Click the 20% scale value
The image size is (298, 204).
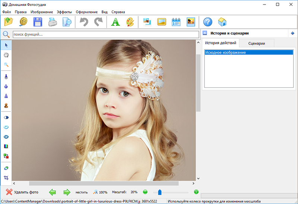click(x=134, y=192)
